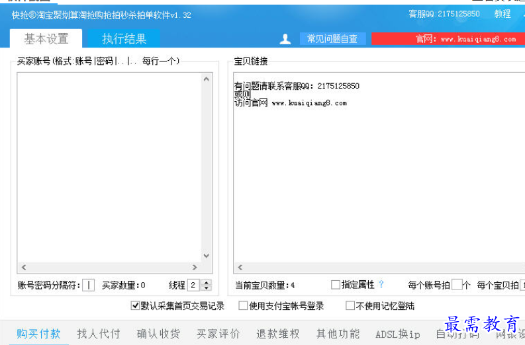Screen dimensions: 525x345
Task: Click the 有问题请联系客服QQ line
Action: pos(297,86)
